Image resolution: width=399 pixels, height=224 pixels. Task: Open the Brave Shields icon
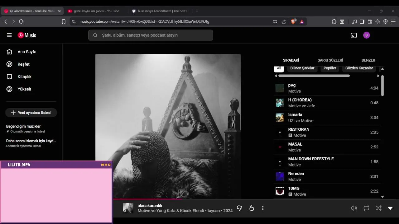[x=293, y=21]
